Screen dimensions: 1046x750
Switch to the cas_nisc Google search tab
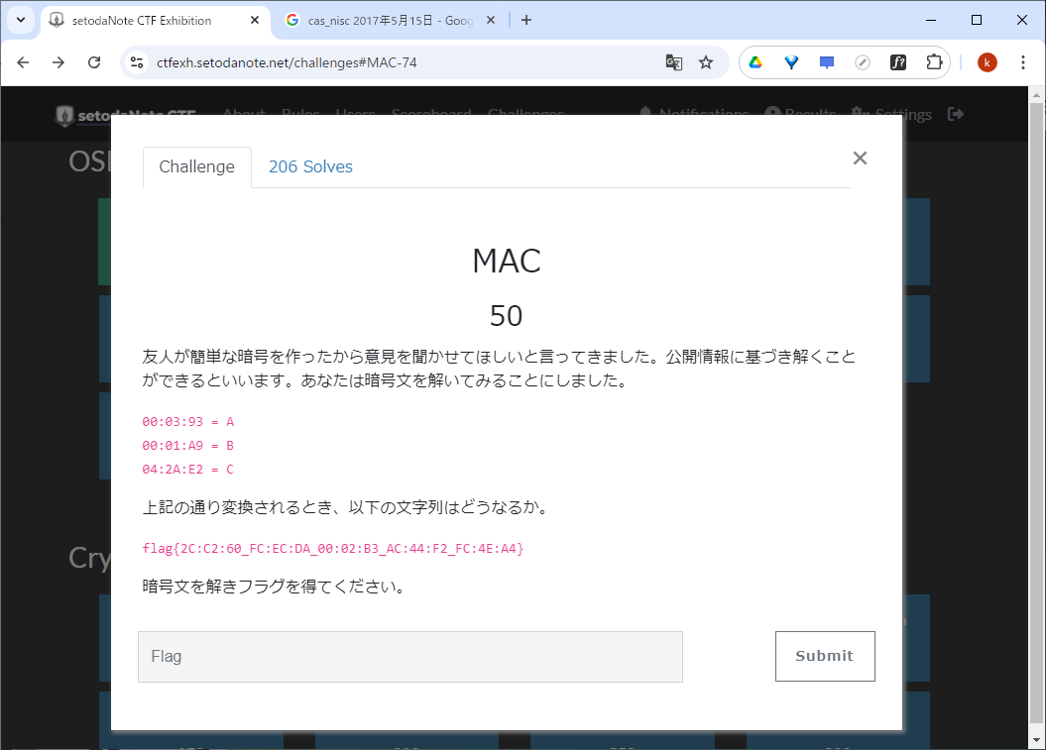tap(391, 21)
